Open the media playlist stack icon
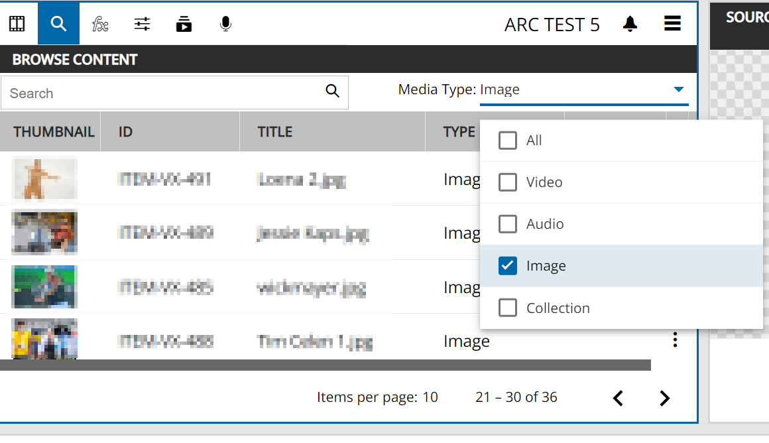The height and width of the screenshot is (443, 769). (x=184, y=24)
